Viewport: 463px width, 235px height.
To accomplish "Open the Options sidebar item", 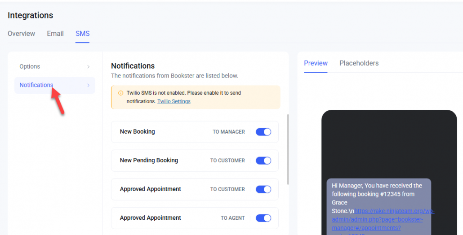I will point(55,66).
